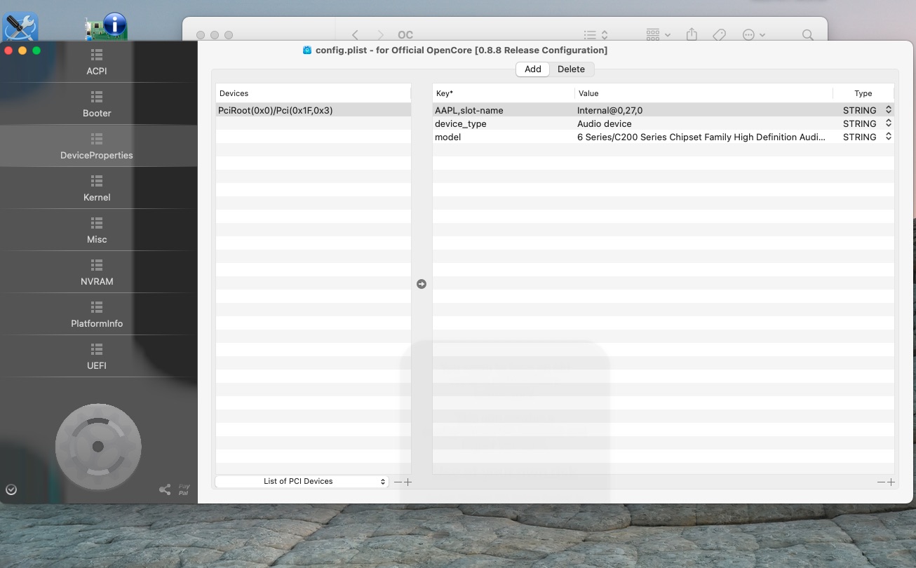
Task: Open the type selector for the model row
Action: point(889,137)
